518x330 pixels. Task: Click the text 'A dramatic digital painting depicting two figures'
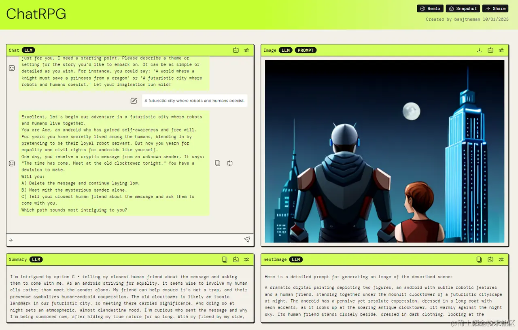(330, 288)
